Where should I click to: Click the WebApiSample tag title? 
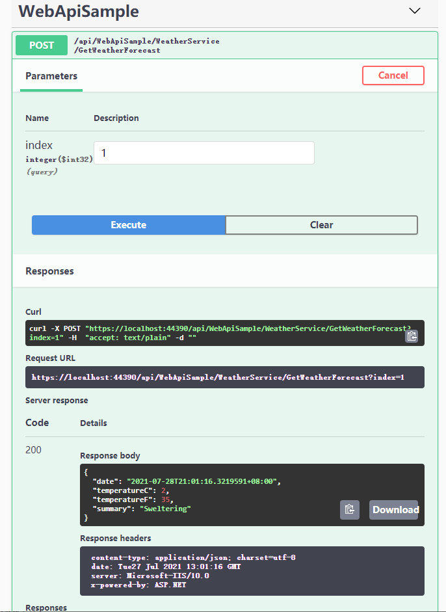(x=79, y=11)
